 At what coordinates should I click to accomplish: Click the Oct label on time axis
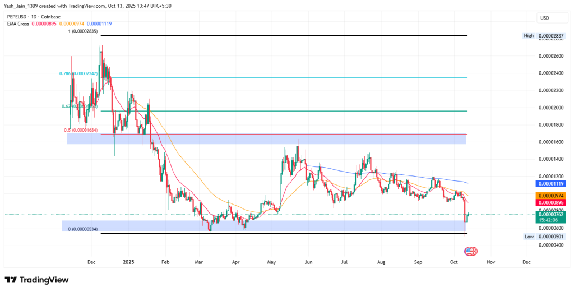tap(454, 262)
